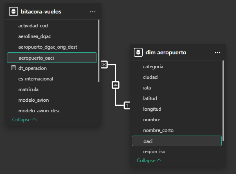Select the categoria field

[x=177, y=67]
